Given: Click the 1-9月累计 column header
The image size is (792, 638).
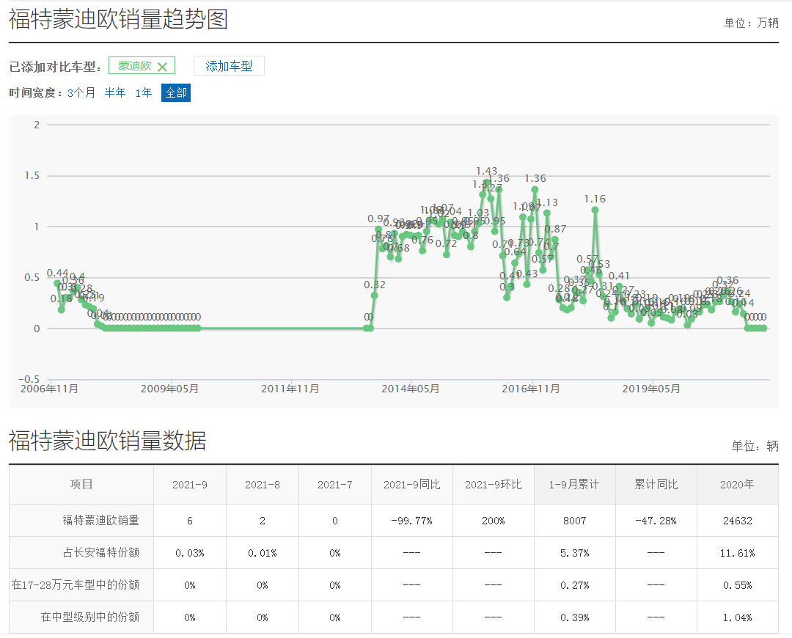Looking at the screenshot, I should click(x=575, y=485).
